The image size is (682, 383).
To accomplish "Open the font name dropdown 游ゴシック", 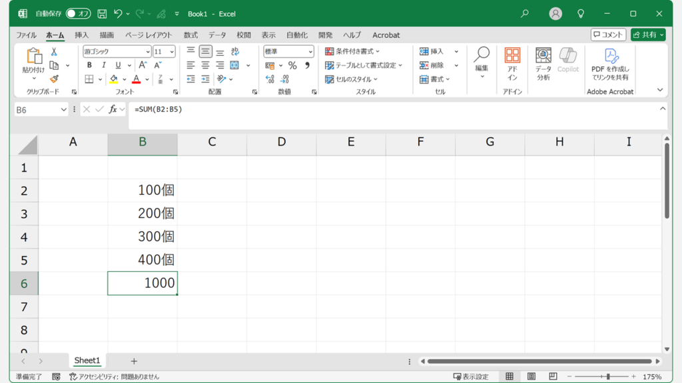I will coord(147,52).
